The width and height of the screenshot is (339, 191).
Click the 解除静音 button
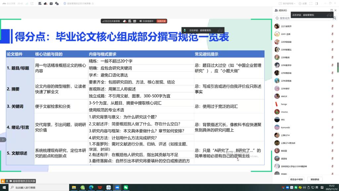(315, 179)
